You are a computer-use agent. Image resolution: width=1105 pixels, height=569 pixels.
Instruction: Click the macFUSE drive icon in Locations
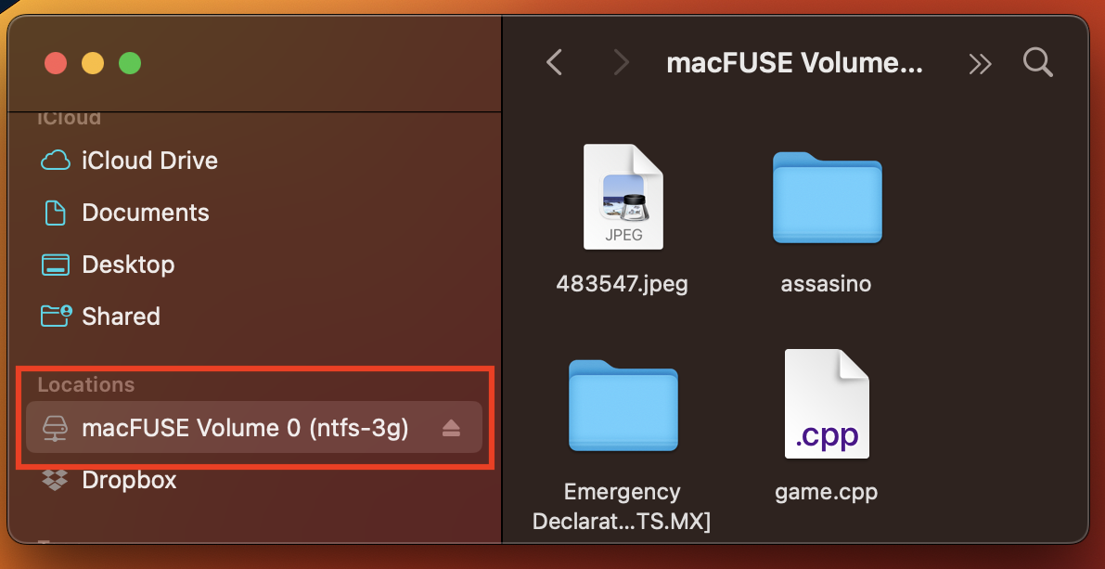click(55, 428)
